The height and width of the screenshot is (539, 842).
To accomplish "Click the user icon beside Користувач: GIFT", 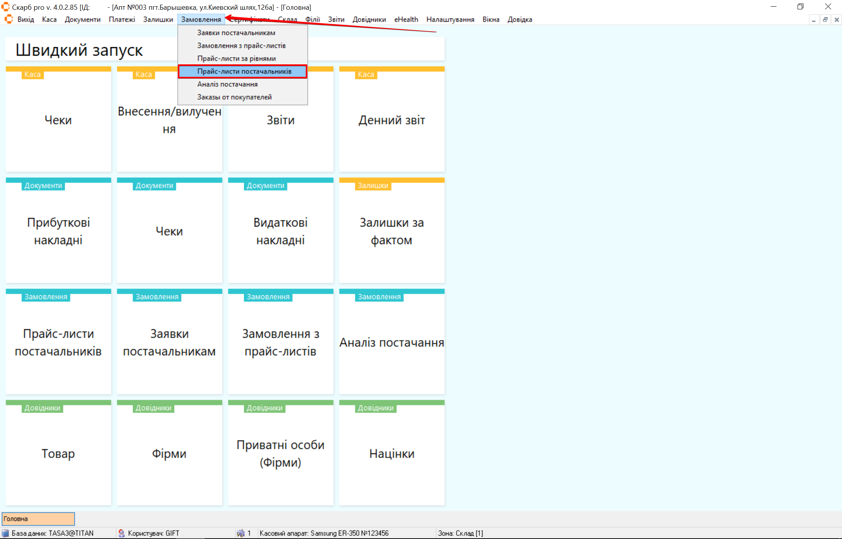I will pos(121,533).
